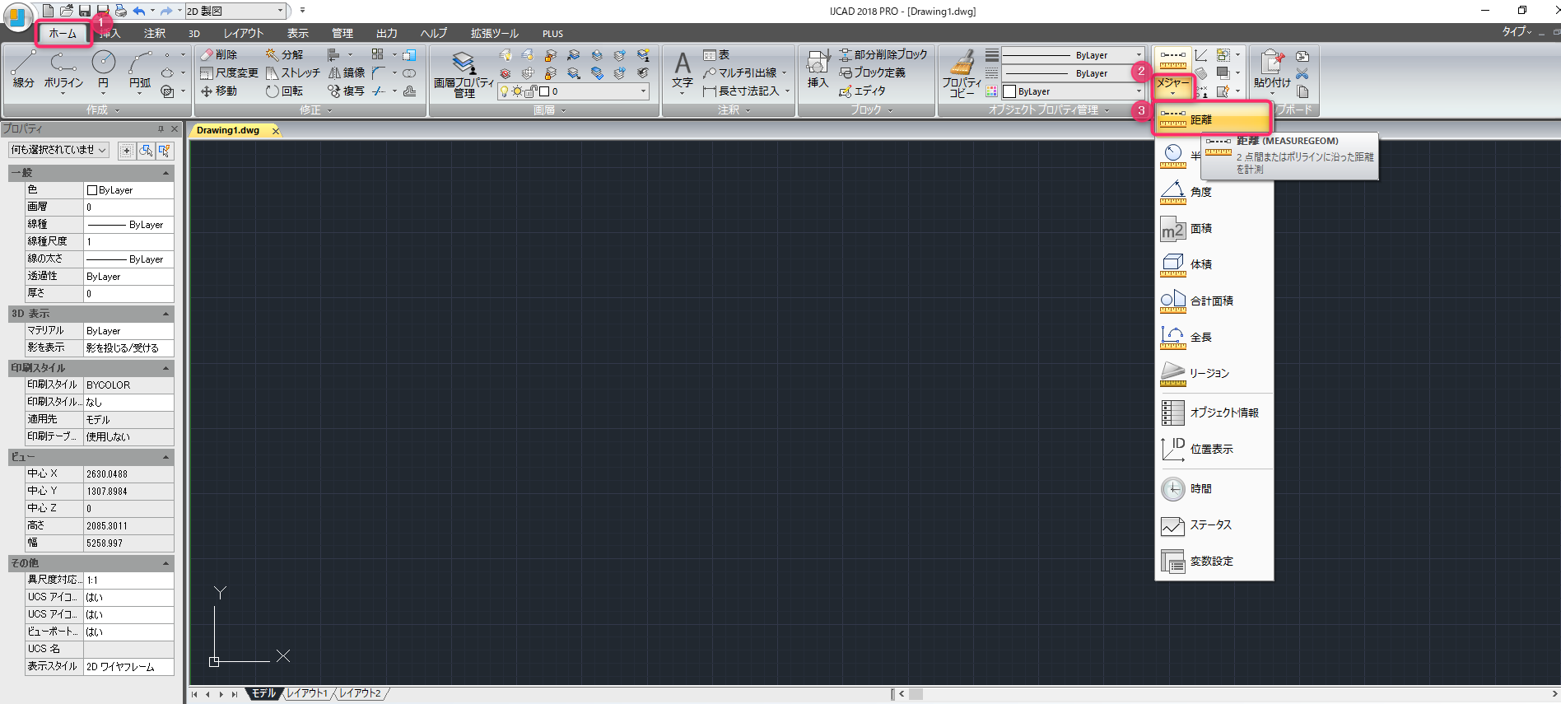Click the horizontal scrollbar at bottom of canvas
1561x704 pixels.
click(x=1225, y=694)
